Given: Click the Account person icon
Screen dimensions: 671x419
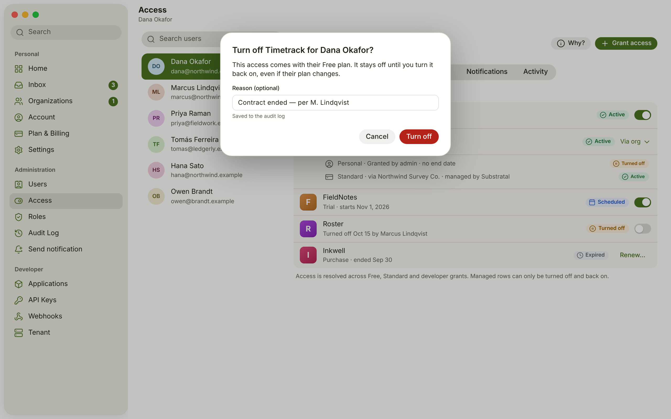Looking at the screenshot, I should pos(19,118).
